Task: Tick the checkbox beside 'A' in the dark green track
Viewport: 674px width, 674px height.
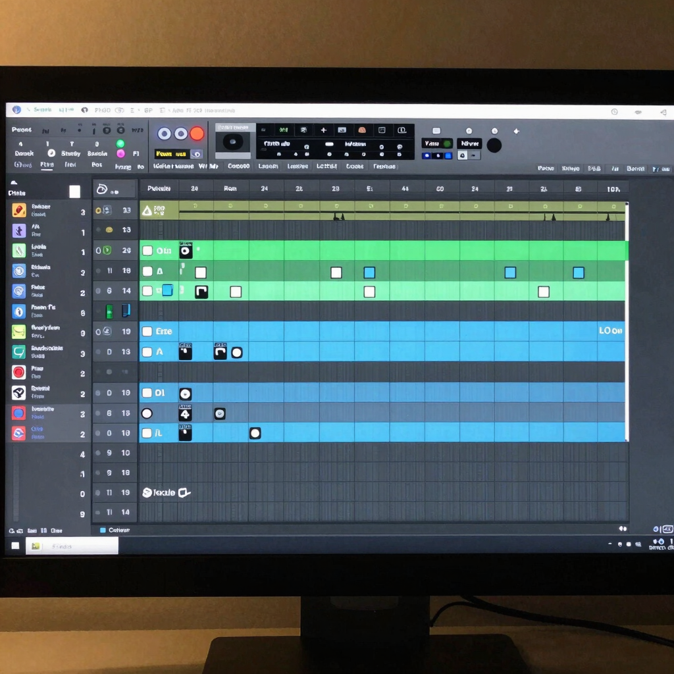Action: (x=147, y=271)
